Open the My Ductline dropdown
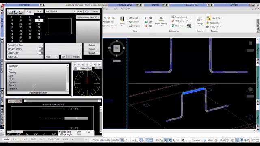The height and width of the screenshot is (146, 260). 61,11
